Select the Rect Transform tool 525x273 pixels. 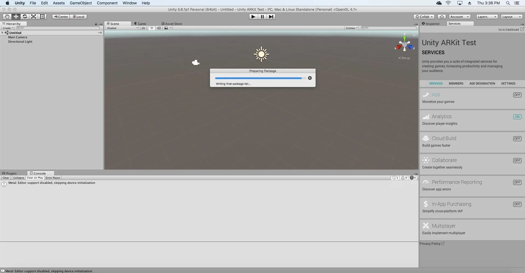click(42, 17)
